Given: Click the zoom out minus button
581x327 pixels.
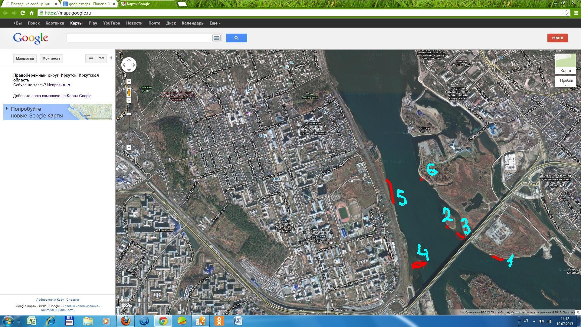Looking at the screenshot, I should pos(129,147).
